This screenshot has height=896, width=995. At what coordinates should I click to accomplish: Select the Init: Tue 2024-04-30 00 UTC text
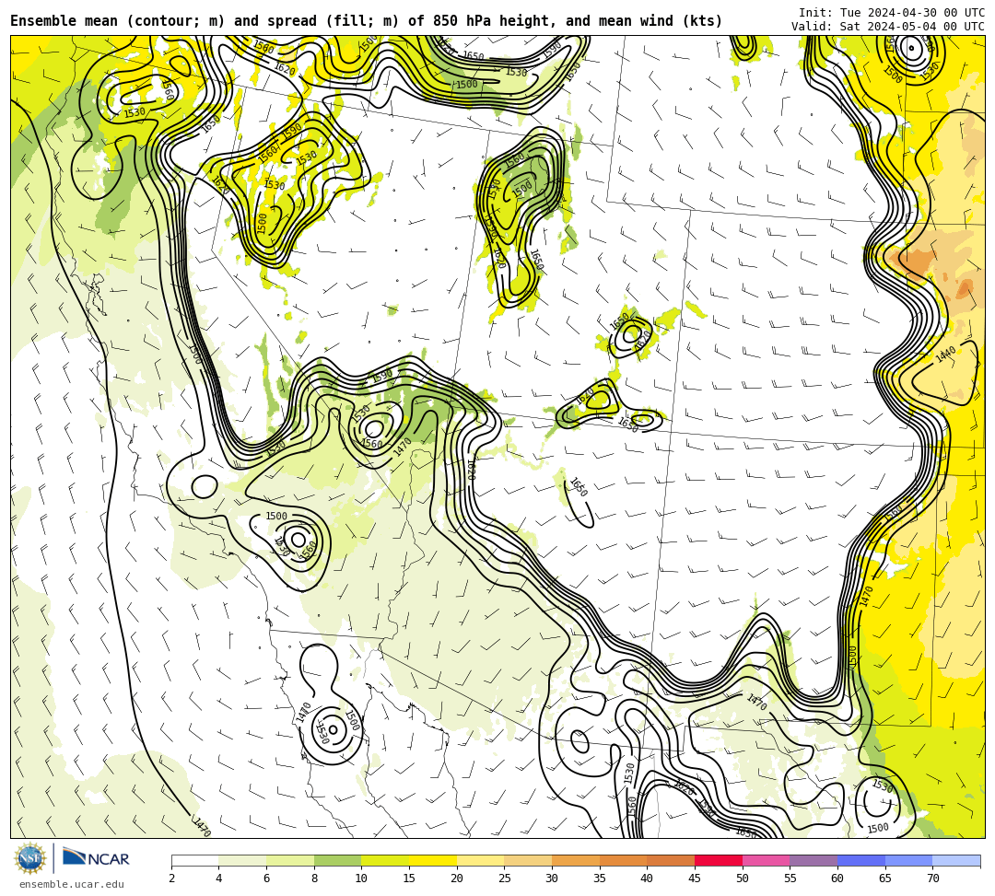point(892,13)
